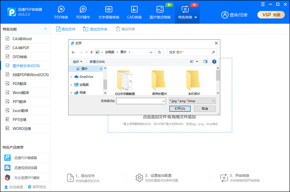The width and height of the screenshot is (290, 192).
Task: Click the PPT压缩 sidebar icon
Action: click(x=7, y=119)
